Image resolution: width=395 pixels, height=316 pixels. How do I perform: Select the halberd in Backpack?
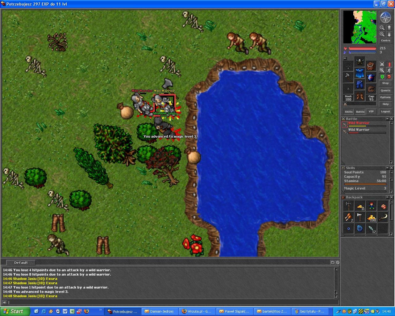click(348, 206)
